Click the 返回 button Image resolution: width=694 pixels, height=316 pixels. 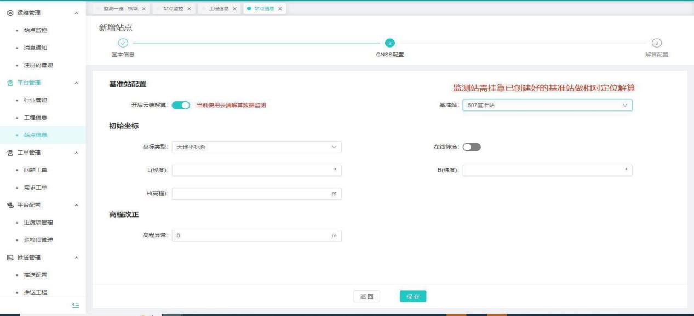coord(366,296)
